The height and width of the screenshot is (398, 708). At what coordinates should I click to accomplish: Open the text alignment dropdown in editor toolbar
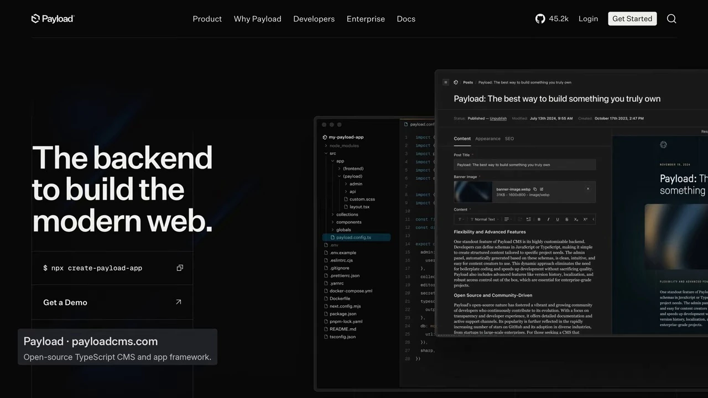(x=508, y=219)
